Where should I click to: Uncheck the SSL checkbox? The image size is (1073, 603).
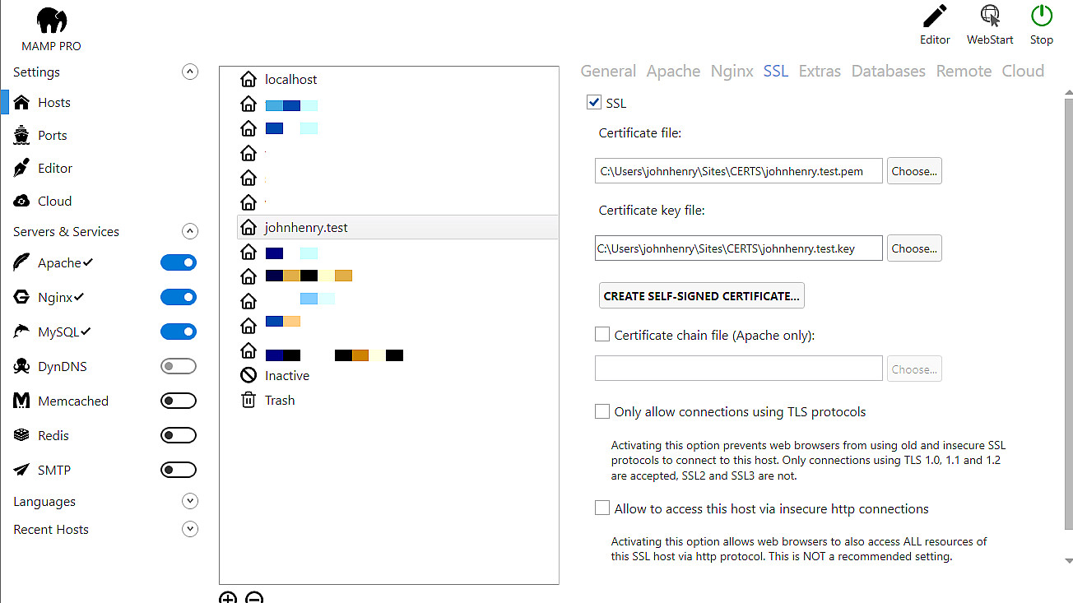(593, 103)
